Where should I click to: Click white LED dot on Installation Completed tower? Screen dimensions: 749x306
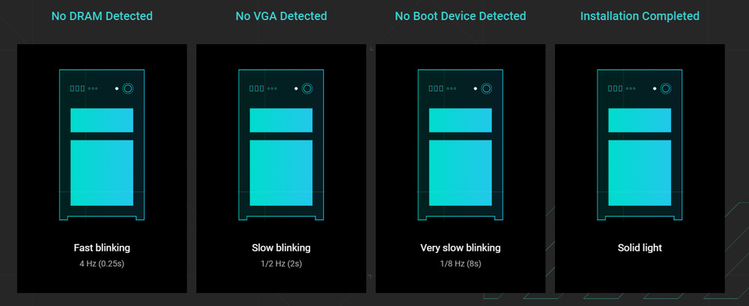[x=655, y=88]
